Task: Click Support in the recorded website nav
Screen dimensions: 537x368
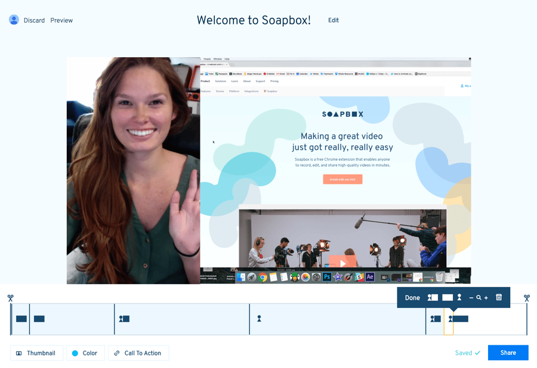Action: [260, 82]
